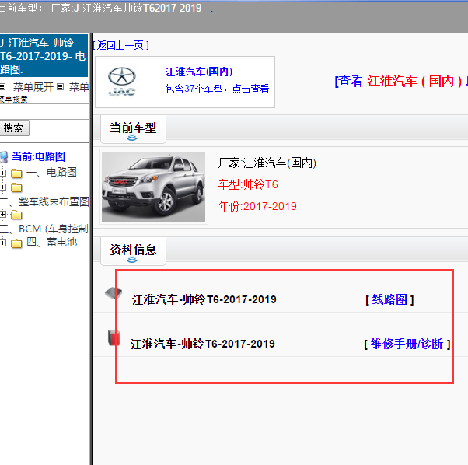Expand the 二、整车线束布置图 node
This screenshot has height=465, width=468.
(2, 187)
